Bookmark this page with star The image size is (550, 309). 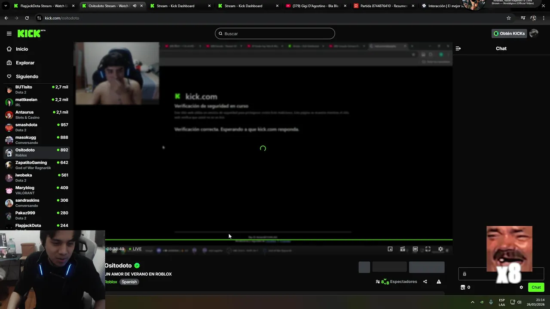[509, 18]
